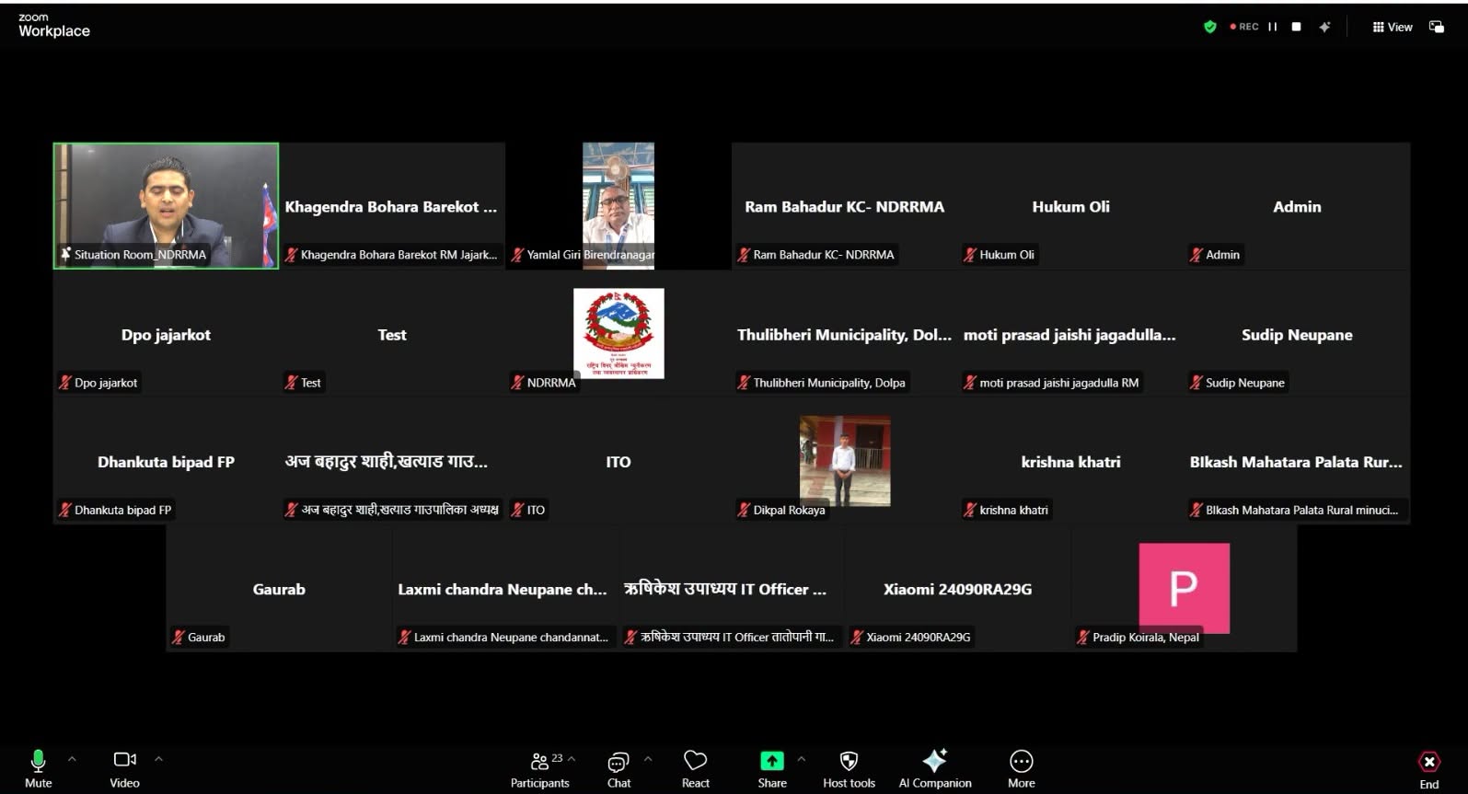Click muted mic icon beside Xiaomi 24090RA29G label
Viewport: 1468px width, 794px height.
(857, 637)
